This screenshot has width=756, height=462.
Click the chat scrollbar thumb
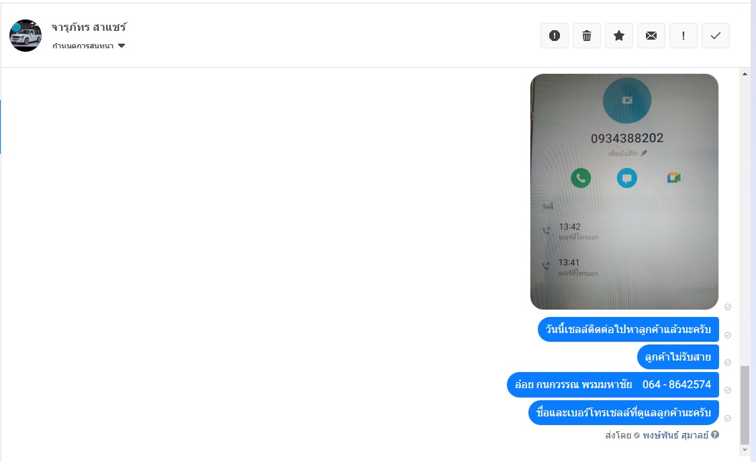point(745,405)
